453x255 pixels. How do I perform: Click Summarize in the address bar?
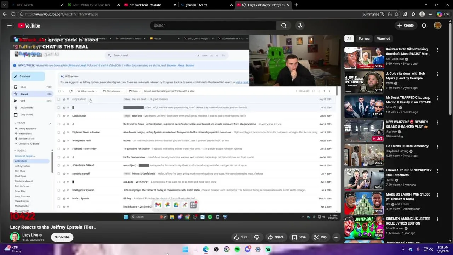(373, 14)
